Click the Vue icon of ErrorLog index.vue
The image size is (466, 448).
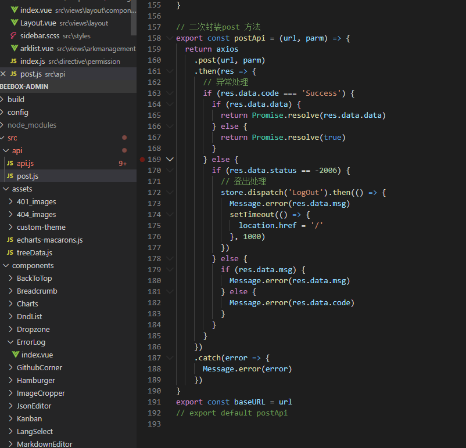[x=15, y=355]
